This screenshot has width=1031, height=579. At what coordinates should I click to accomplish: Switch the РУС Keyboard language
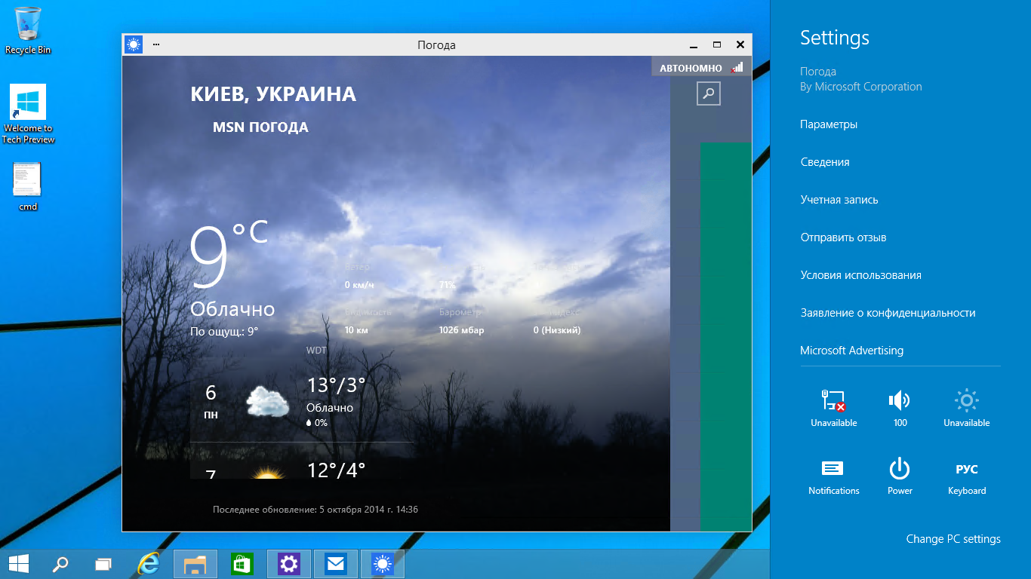(x=966, y=476)
